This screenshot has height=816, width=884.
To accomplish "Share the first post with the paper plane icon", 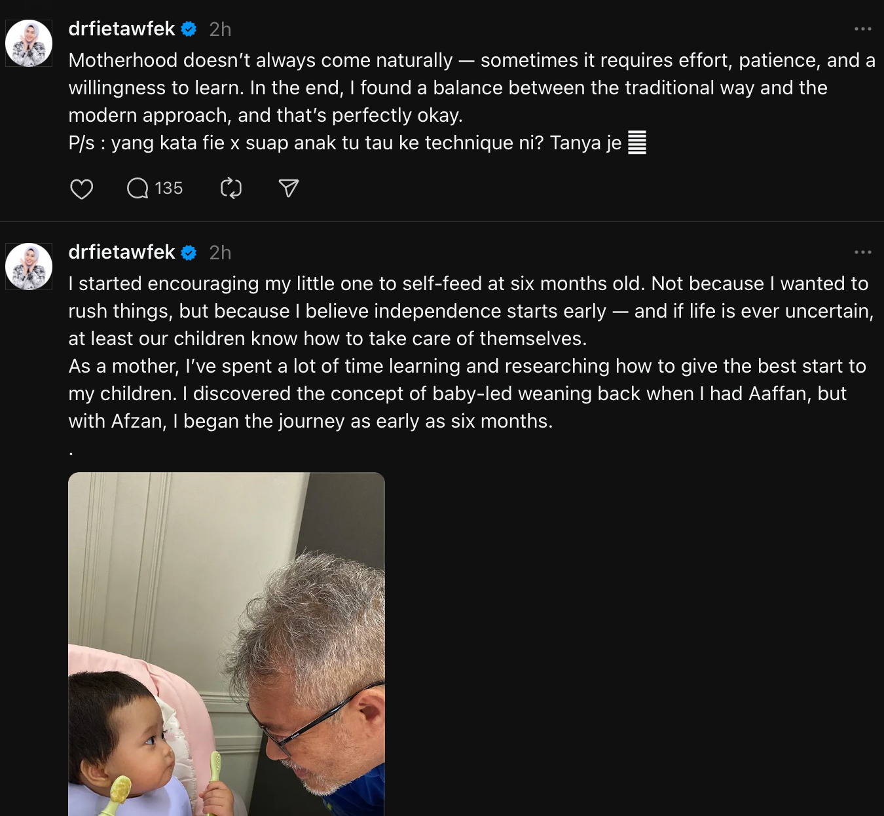I will (x=289, y=189).
